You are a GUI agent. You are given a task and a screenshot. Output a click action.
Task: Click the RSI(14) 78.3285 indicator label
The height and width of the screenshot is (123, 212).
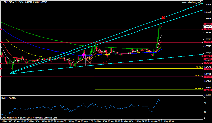(x=8, y=98)
